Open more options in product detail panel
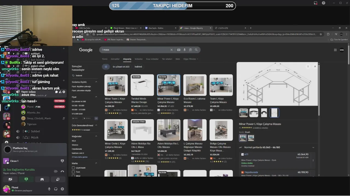Image resolution: width=350 pixels, height=196 pixels. coord(308,66)
